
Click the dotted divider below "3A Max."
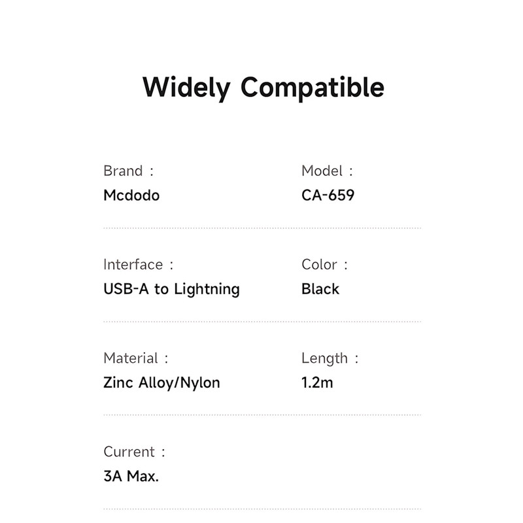click(x=261, y=509)
